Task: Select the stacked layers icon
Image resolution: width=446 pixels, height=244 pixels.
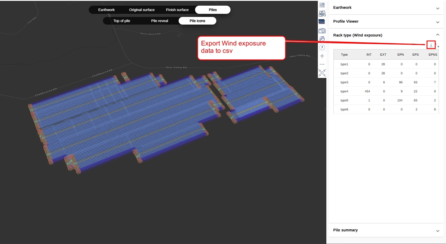Action: coord(322,22)
